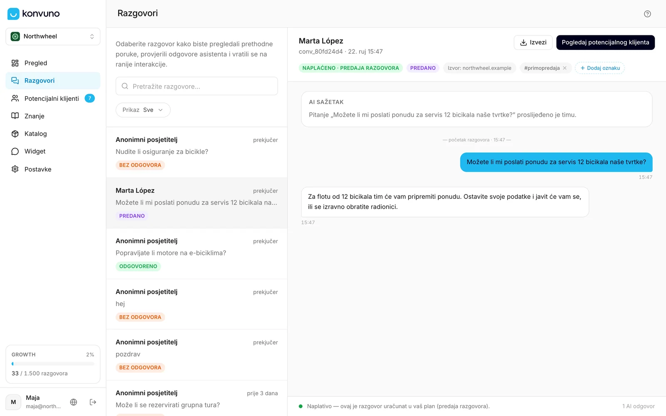666x416 pixels.
Task: Open the conversation about osiguranje za bicikle
Action: coord(197,152)
